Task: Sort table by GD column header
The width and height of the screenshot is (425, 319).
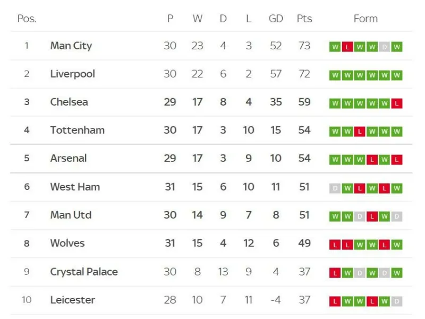Action: 276,19
